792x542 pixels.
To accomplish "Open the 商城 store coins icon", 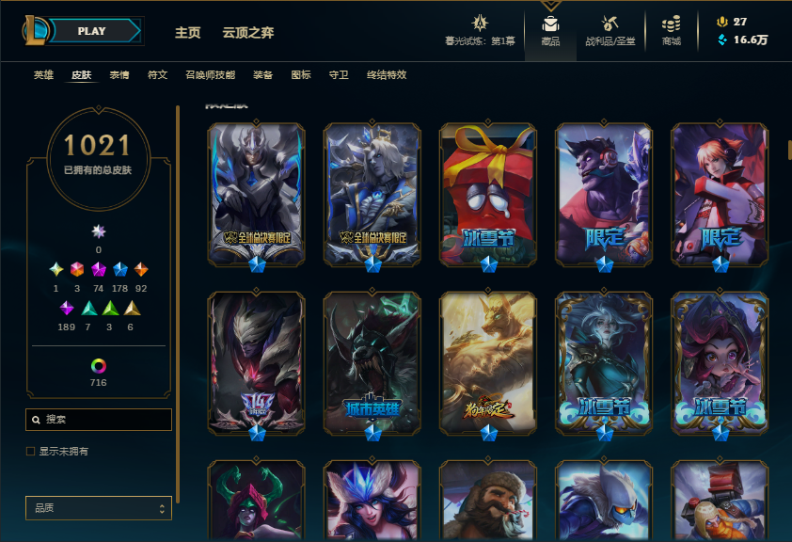I will [672, 24].
